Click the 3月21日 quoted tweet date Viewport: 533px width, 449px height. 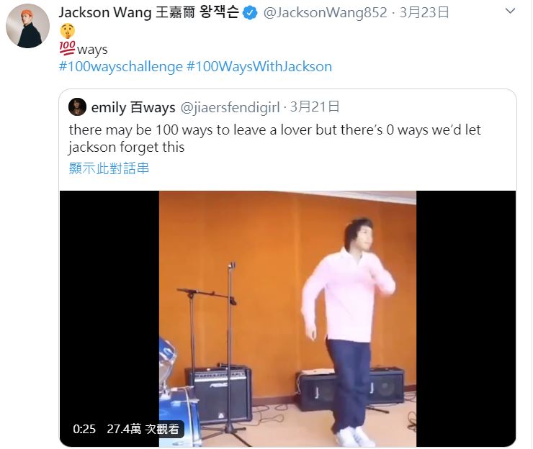tap(315, 107)
